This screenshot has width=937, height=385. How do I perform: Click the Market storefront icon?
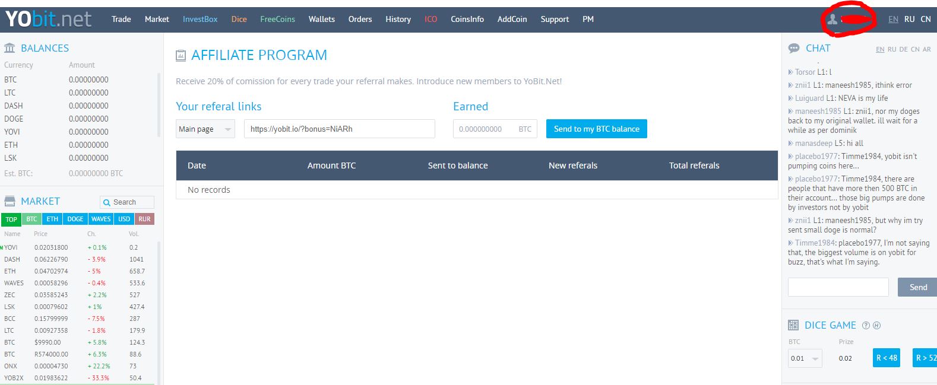pos(10,201)
